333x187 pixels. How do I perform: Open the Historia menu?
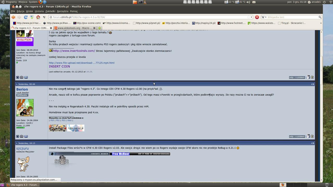tap(39, 11)
